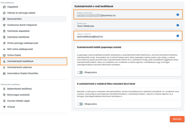Click the Cégadatok building icon
This screenshot has height=124, width=187.
tap(4, 7)
